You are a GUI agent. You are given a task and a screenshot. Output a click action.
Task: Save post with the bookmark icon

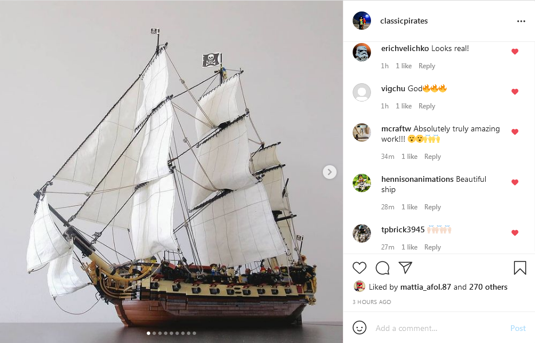coord(520,268)
